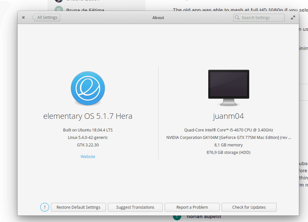Select the Intel Core i5-4670 CPU line

[228, 130]
